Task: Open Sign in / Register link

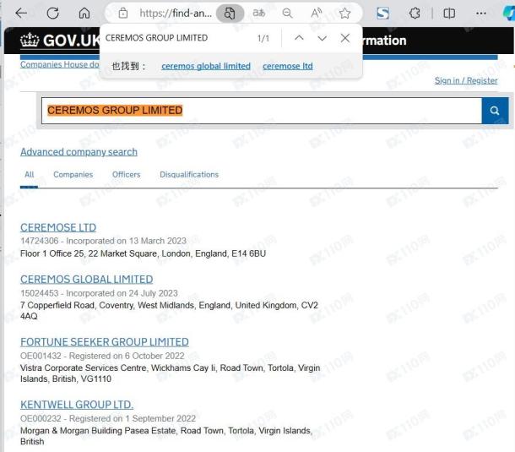Action: 466,80
